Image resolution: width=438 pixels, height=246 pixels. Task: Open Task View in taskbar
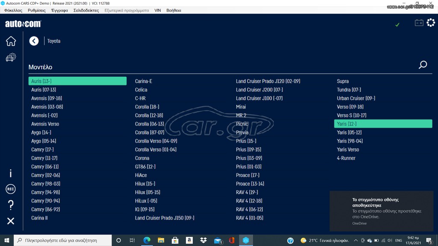pyautogui.click(x=133, y=240)
